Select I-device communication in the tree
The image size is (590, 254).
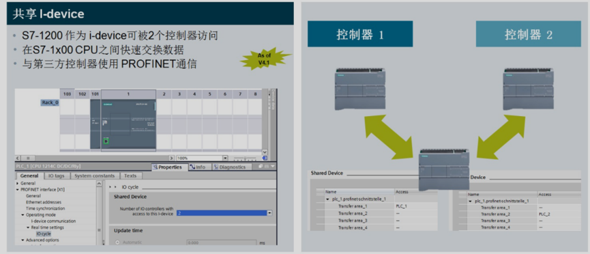(x=53, y=221)
